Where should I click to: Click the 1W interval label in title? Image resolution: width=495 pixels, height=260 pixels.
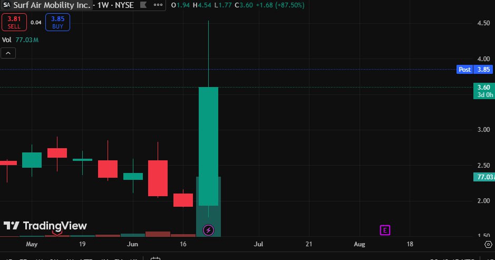pyautogui.click(x=103, y=5)
